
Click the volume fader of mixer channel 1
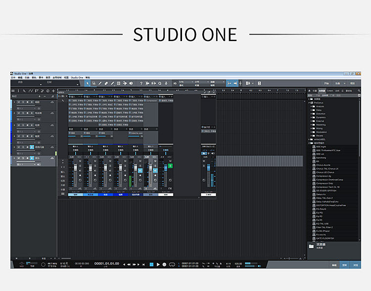coord(76,168)
